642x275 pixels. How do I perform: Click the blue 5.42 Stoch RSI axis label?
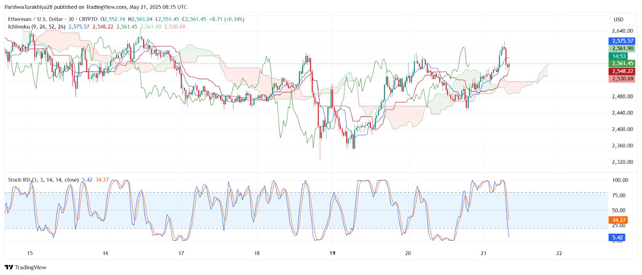click(x=617, y=238)
